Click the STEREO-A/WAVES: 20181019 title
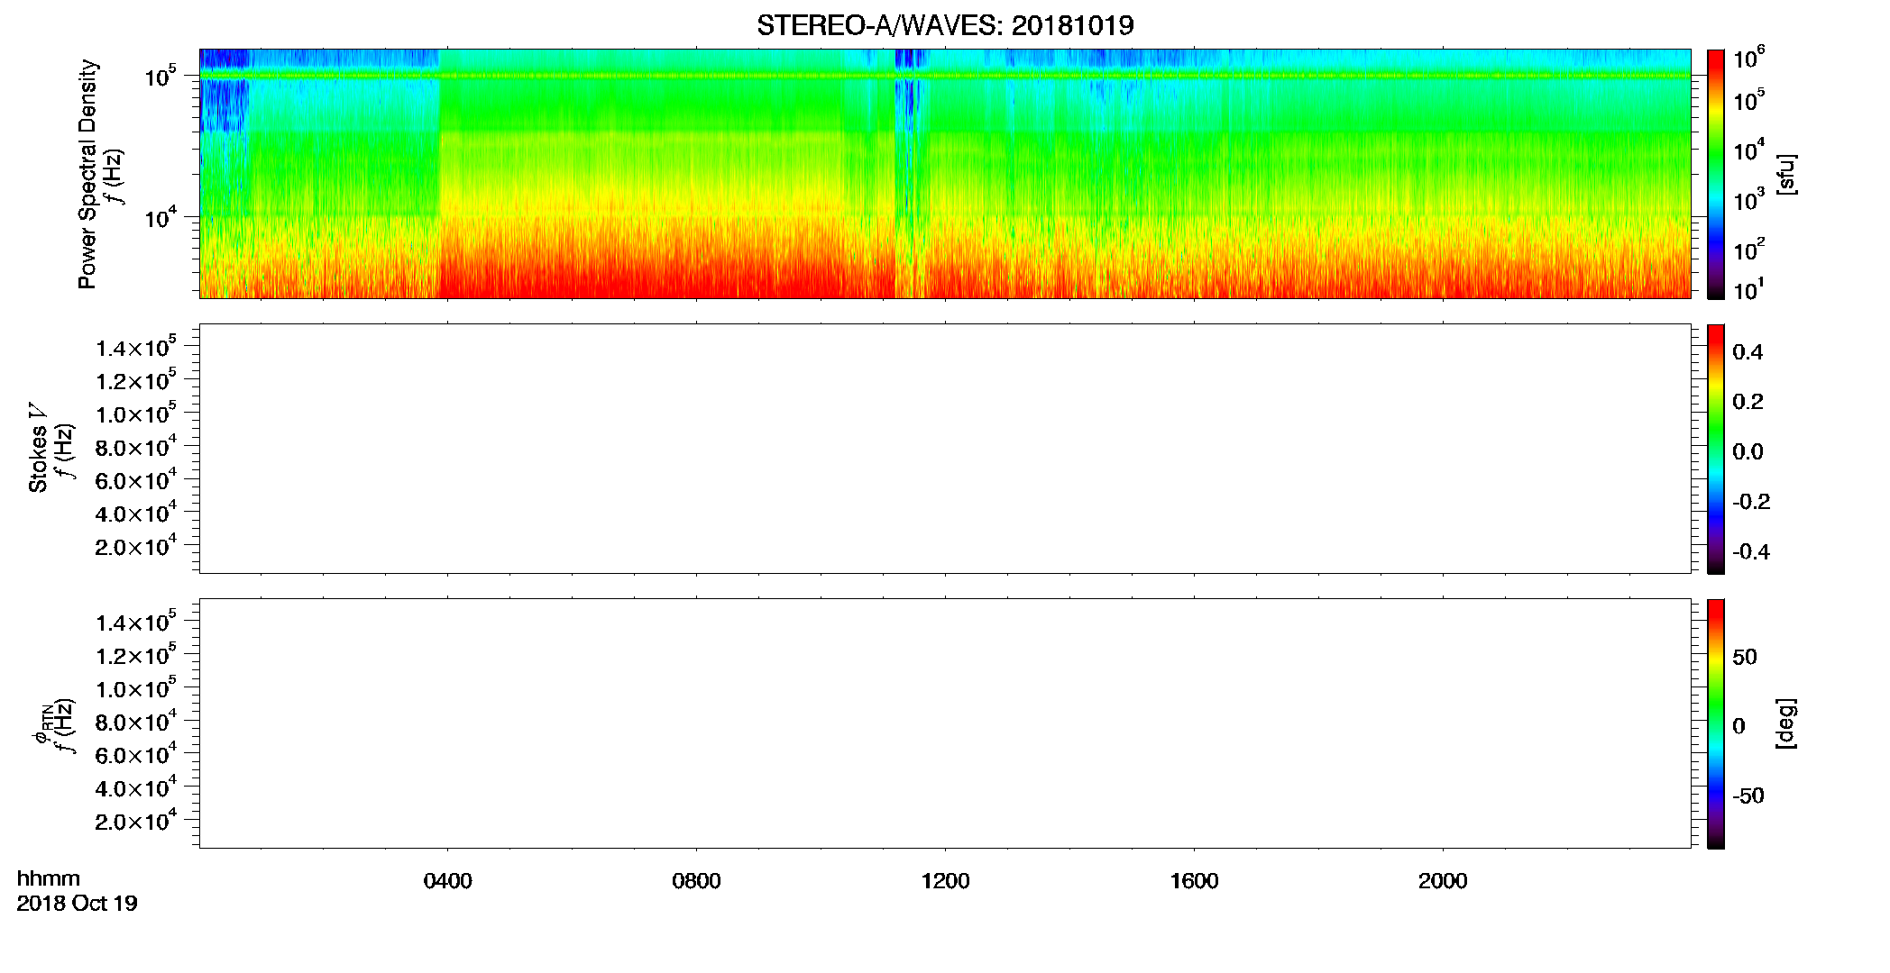Screen dimensions: 1890x973 click(x=945, y=25)
